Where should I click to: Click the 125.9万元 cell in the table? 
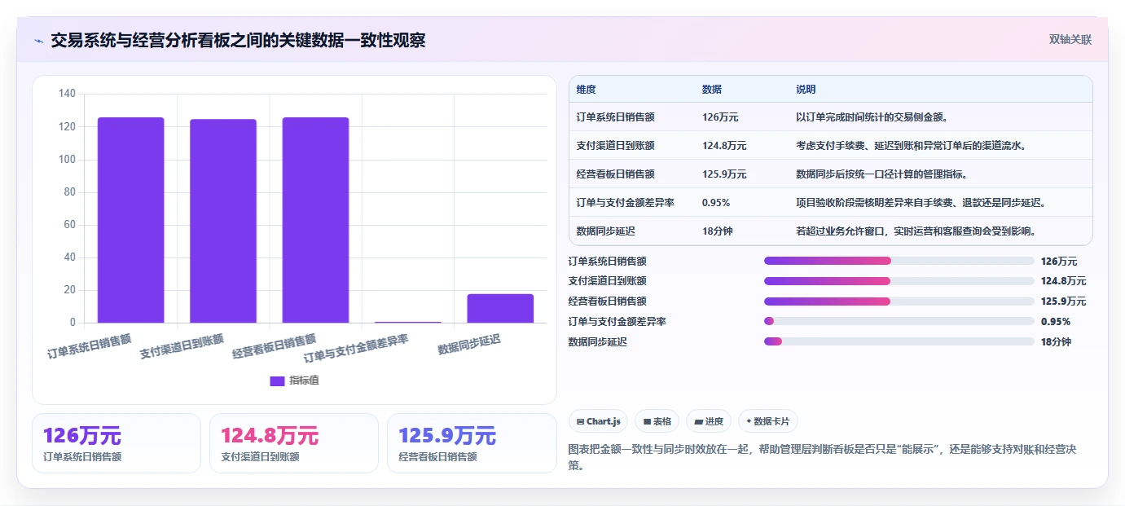724,174
